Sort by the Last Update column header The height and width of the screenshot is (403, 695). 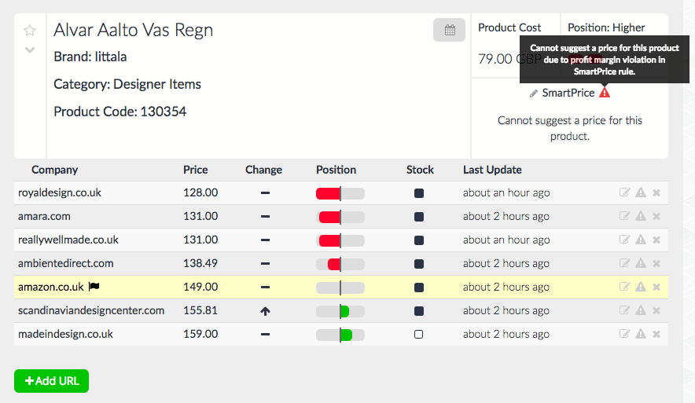click(x=492, y=170)
